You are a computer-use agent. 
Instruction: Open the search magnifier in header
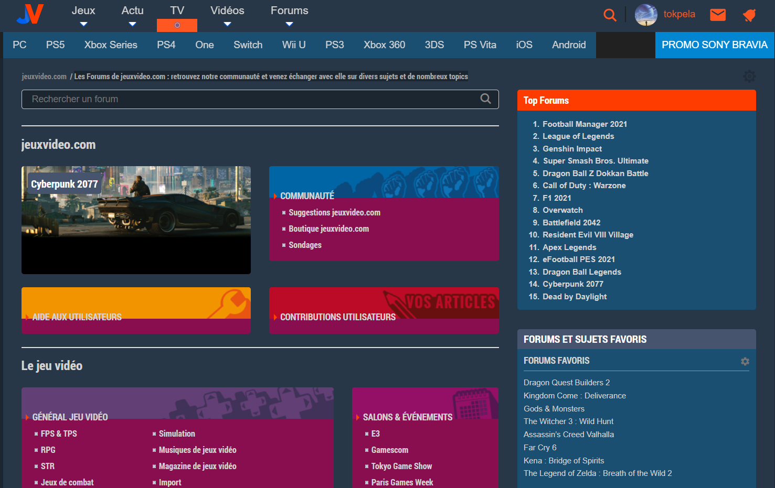pos(610,15)
